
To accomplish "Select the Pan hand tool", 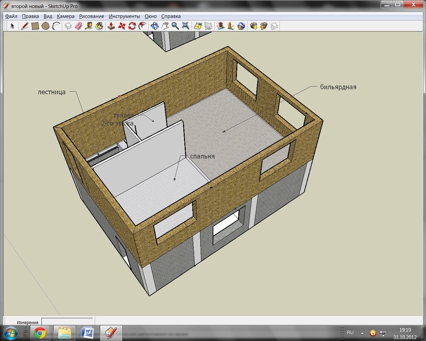I will click(165, 26).
